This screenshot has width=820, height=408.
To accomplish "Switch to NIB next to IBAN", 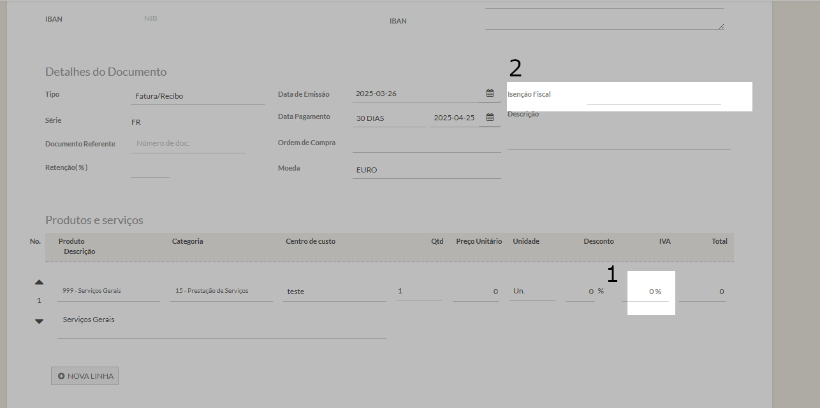I will 150,18.
